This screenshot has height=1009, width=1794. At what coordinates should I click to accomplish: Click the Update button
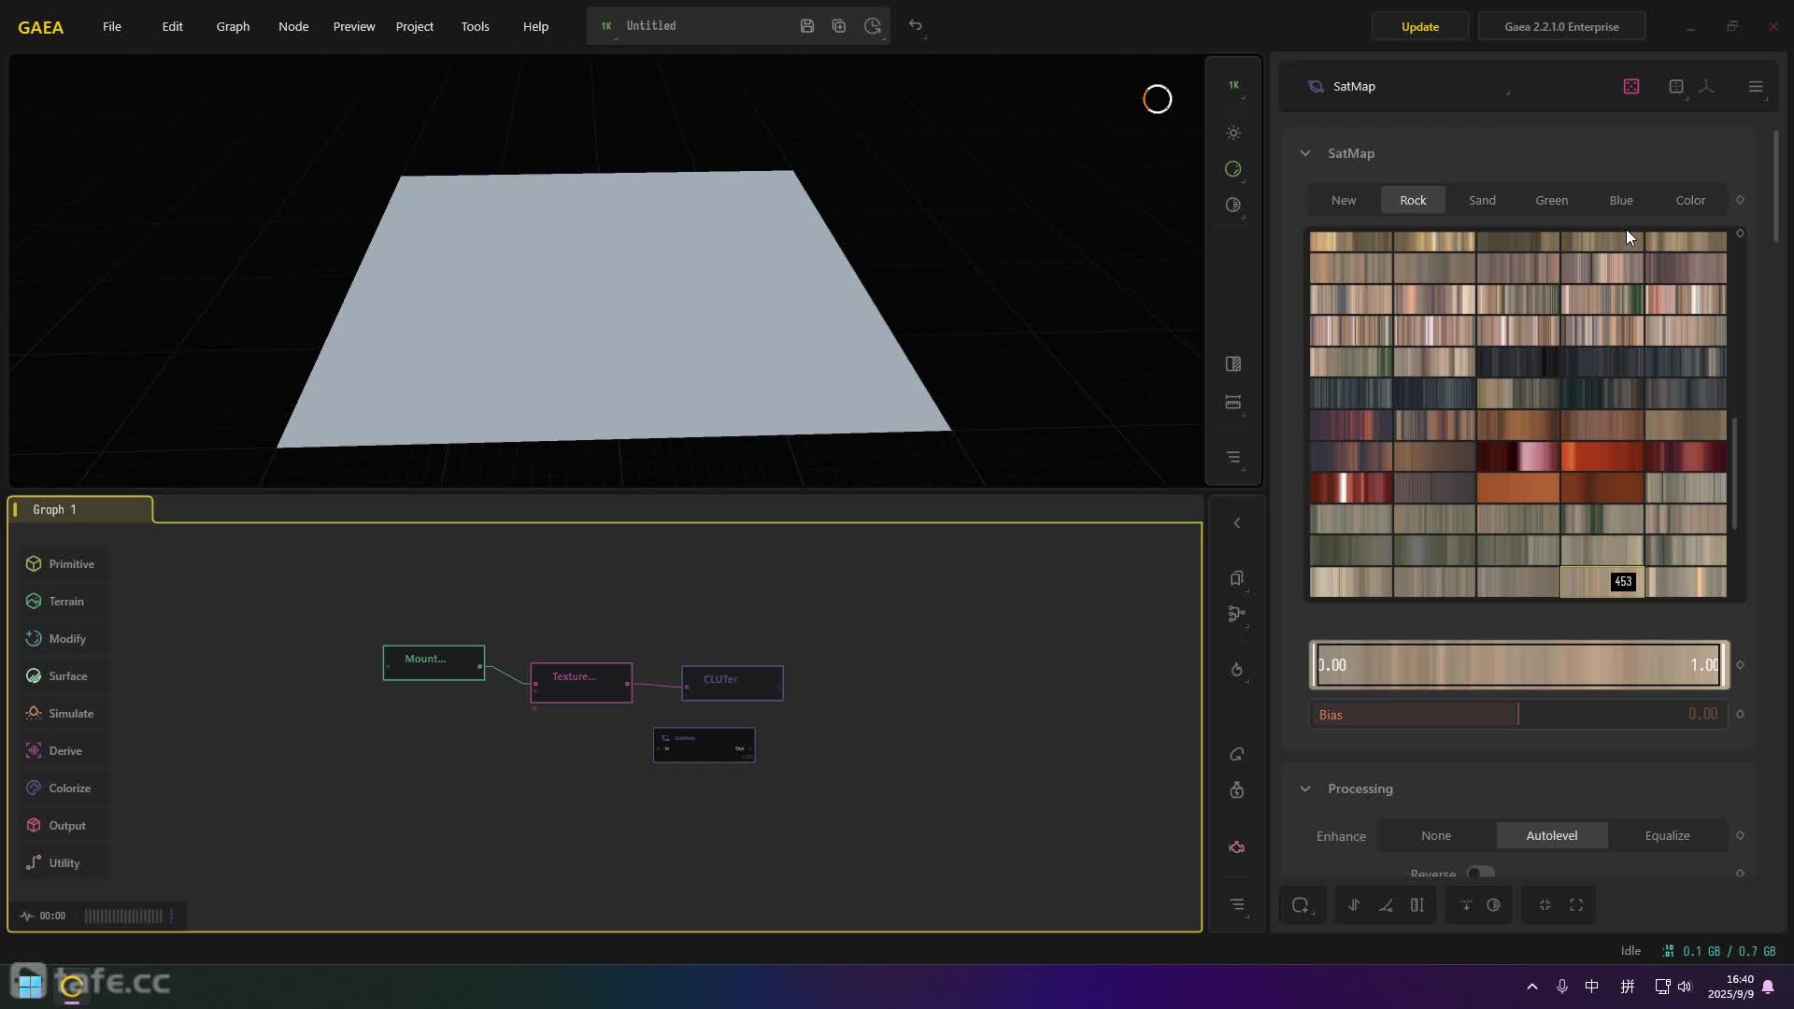[1419, 26]
